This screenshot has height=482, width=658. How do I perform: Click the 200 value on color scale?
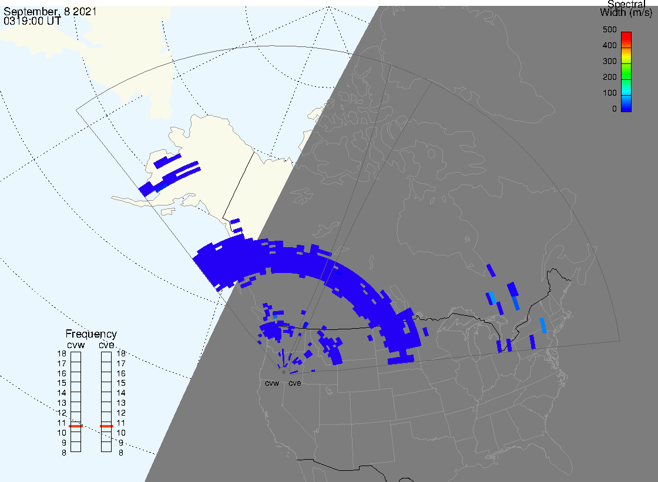pos(610,77)
